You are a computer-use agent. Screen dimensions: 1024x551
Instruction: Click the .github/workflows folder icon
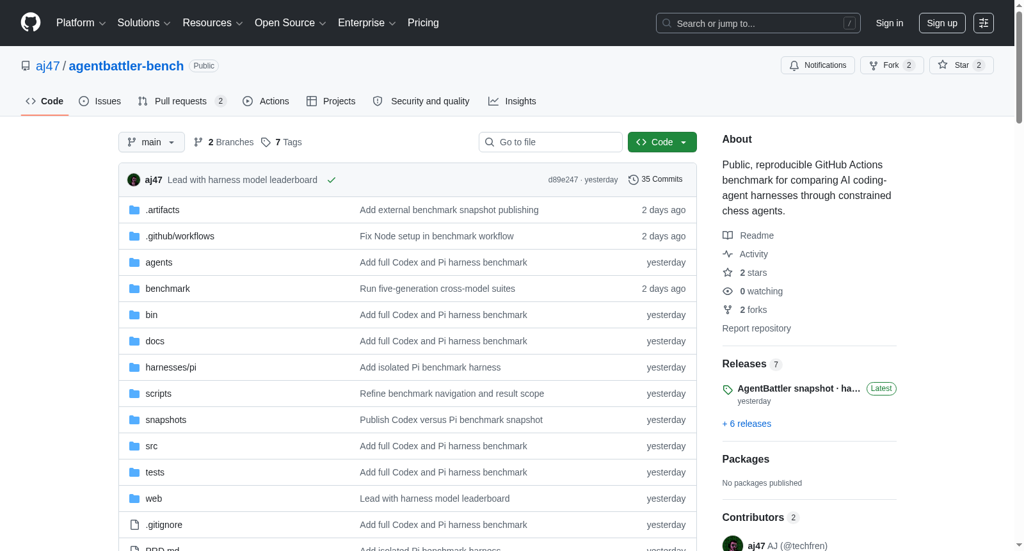pos(134,236)
